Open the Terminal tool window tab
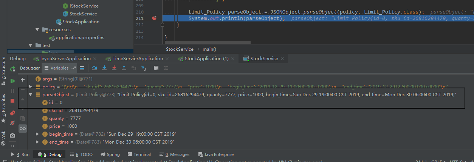This screenshot has width=474, height=162. 139,154
